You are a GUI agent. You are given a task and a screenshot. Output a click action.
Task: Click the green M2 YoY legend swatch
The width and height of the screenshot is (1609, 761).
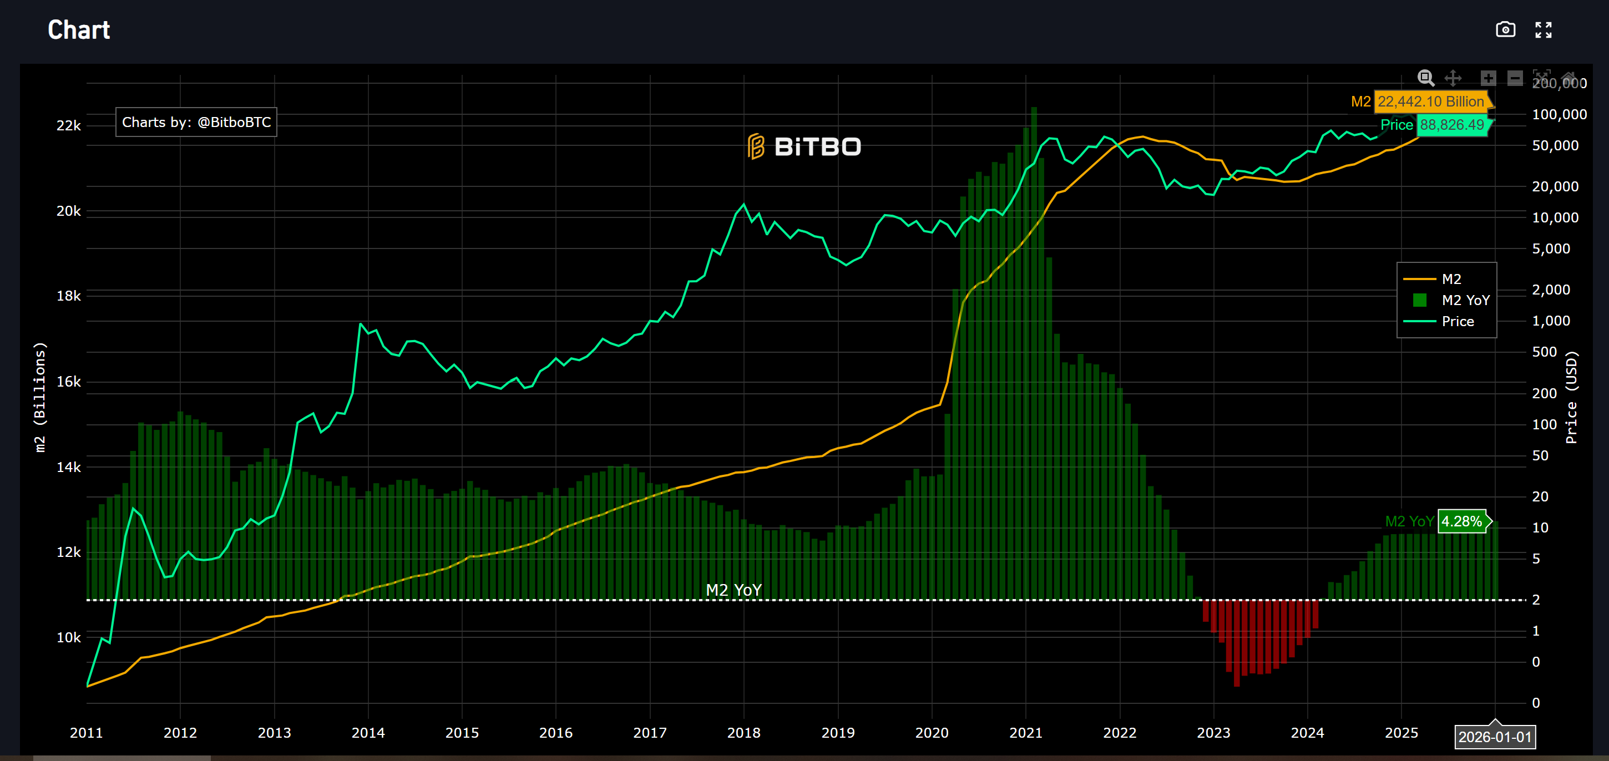(1420, 300)
